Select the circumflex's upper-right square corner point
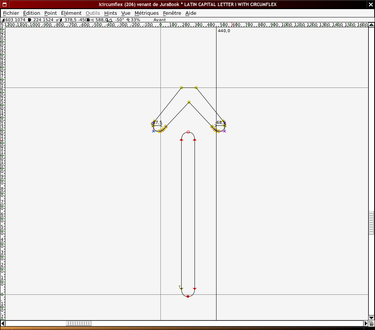Viewport: 375px width, 330px height. pos(196,88)
